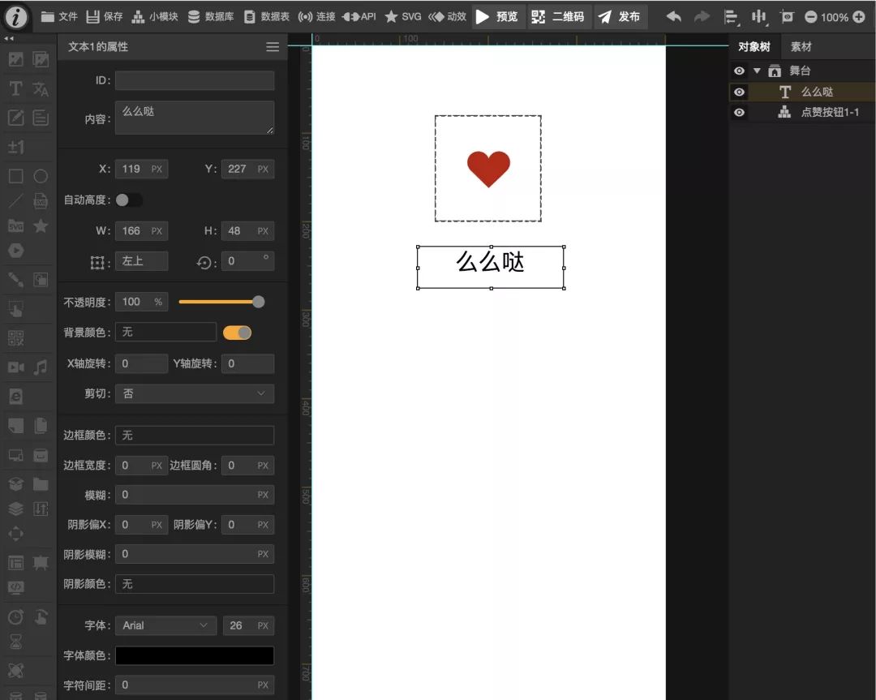Open the 文件 menu
Image resolution: width=876 pixels, height=700 pixels.
tap(59, 16)
